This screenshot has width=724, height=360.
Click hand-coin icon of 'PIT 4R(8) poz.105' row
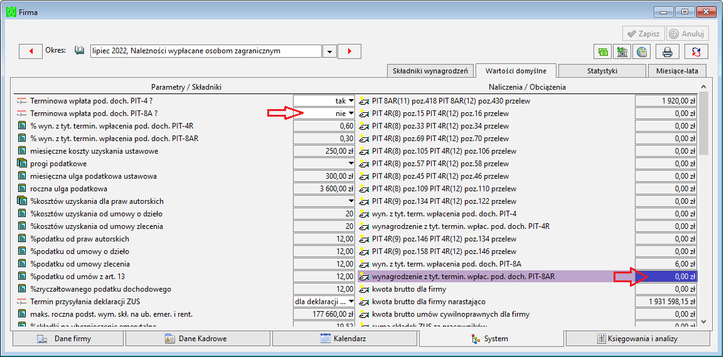(x=365, y=151)
